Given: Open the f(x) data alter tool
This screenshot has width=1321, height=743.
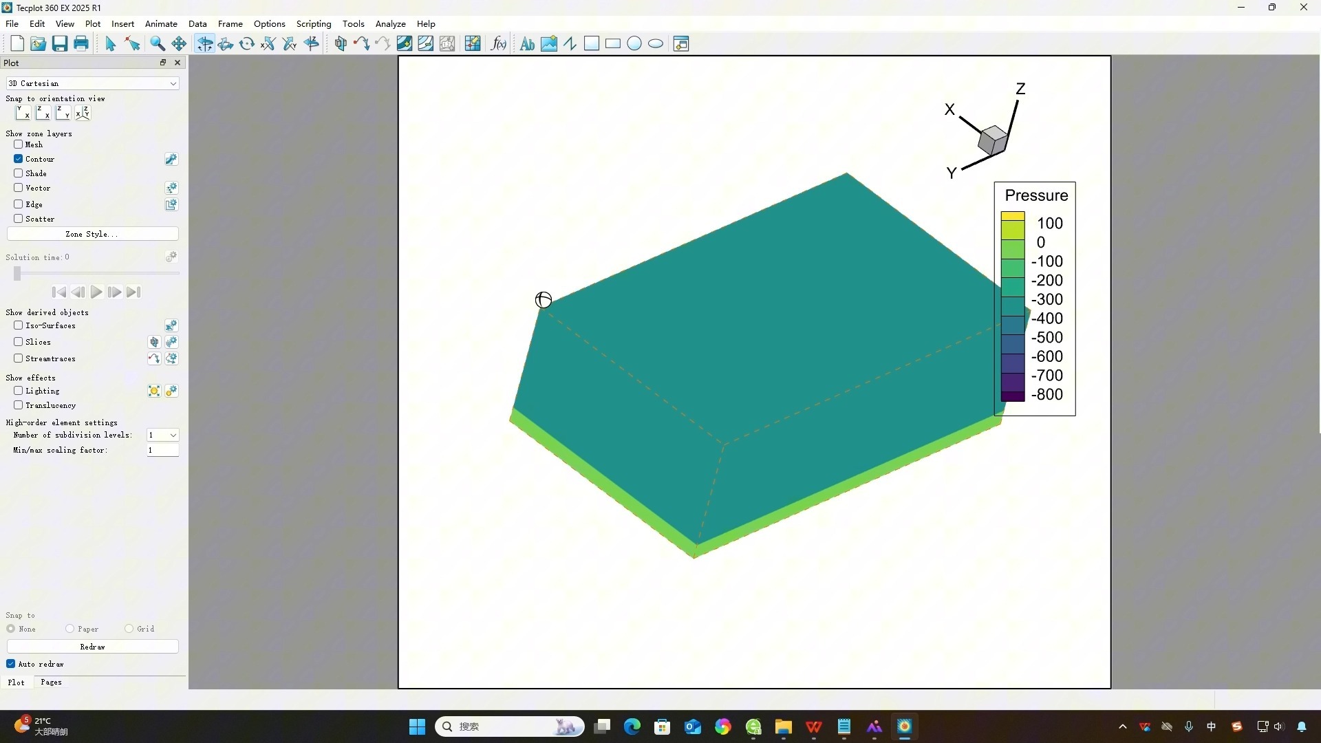Looking at the screenshot, I should tap(499, 44).
